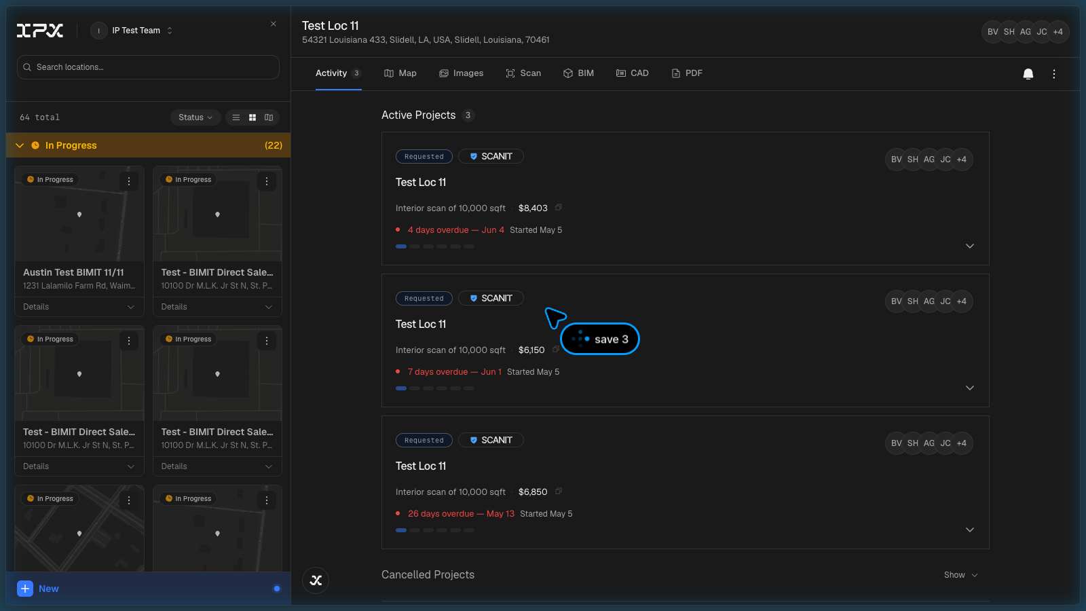Viewport: 1086px width, 611px height.
Task: Close the sidebar with the X icon
Action: coord(274,24)
